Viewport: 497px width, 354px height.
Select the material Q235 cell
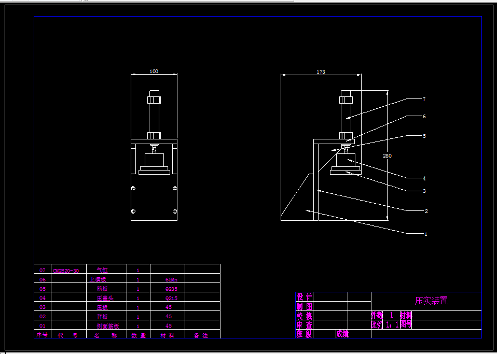(x=172, y=289)
